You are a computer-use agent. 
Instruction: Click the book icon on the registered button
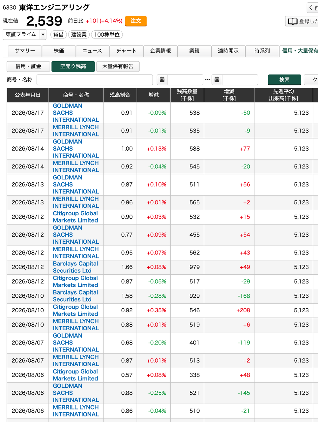click(x=293, y=21)
